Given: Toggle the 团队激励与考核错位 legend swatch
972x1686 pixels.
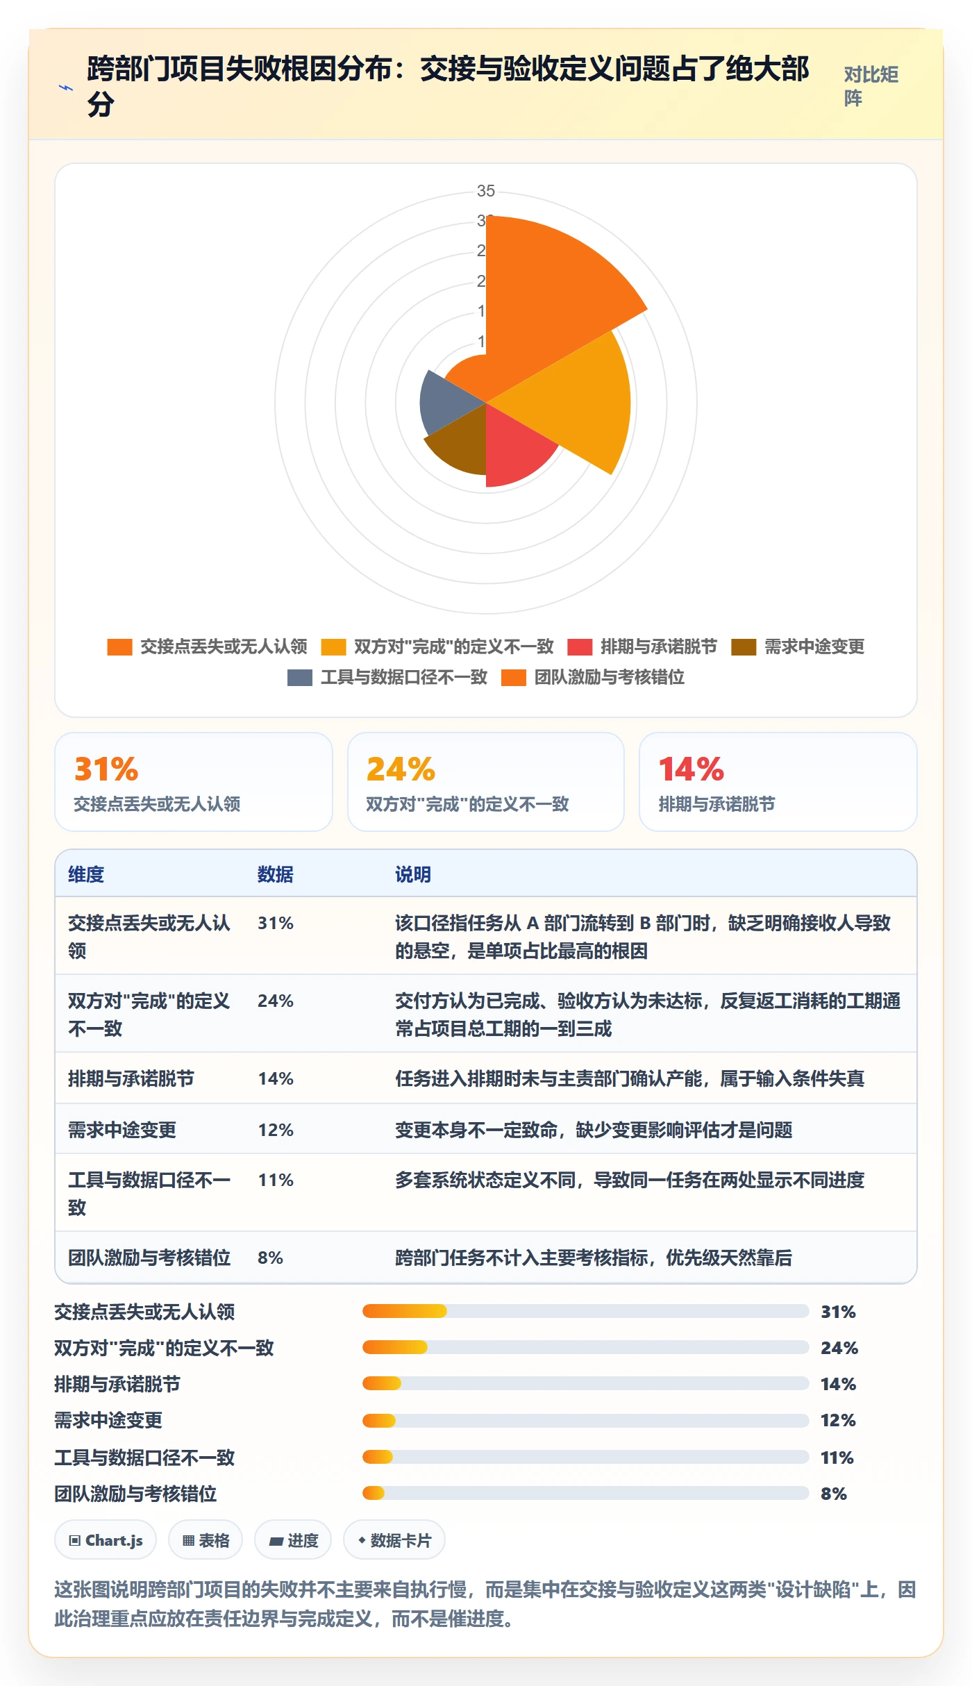Looking at the screenshot, I should click(514, 678).
